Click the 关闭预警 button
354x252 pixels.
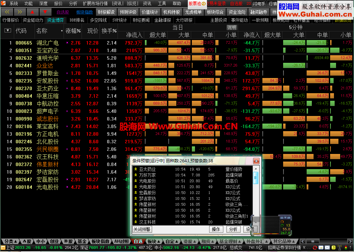[142, 229]
